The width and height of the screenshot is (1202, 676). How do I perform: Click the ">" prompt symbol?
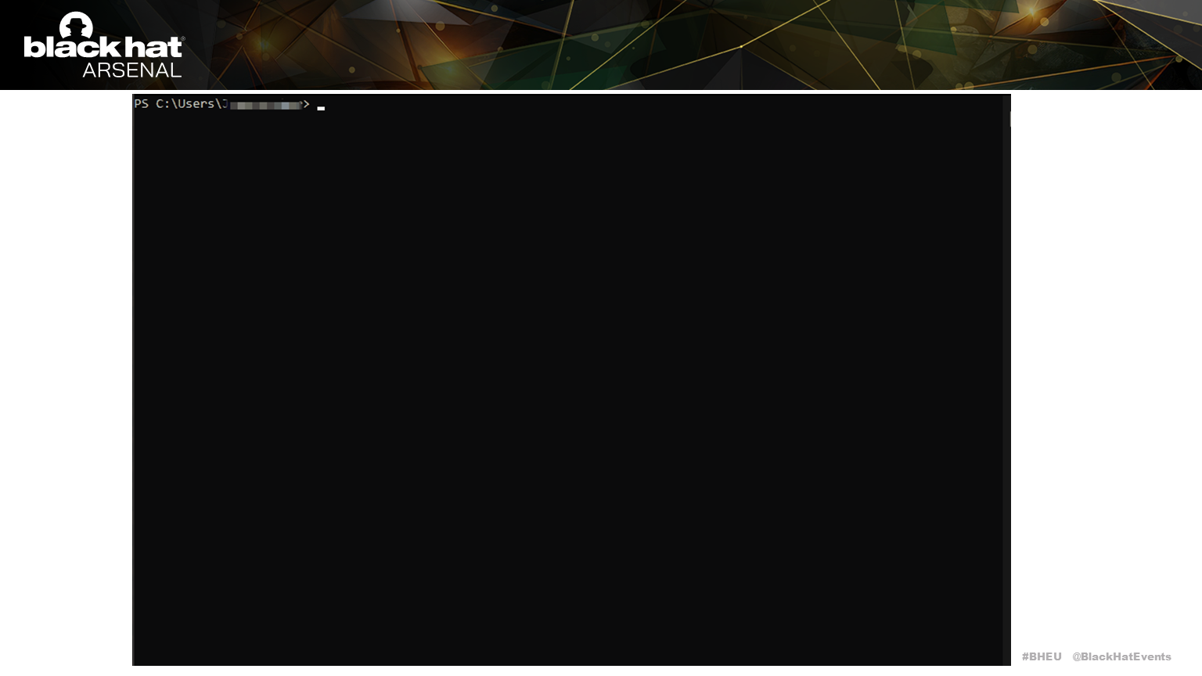(306, 104)
